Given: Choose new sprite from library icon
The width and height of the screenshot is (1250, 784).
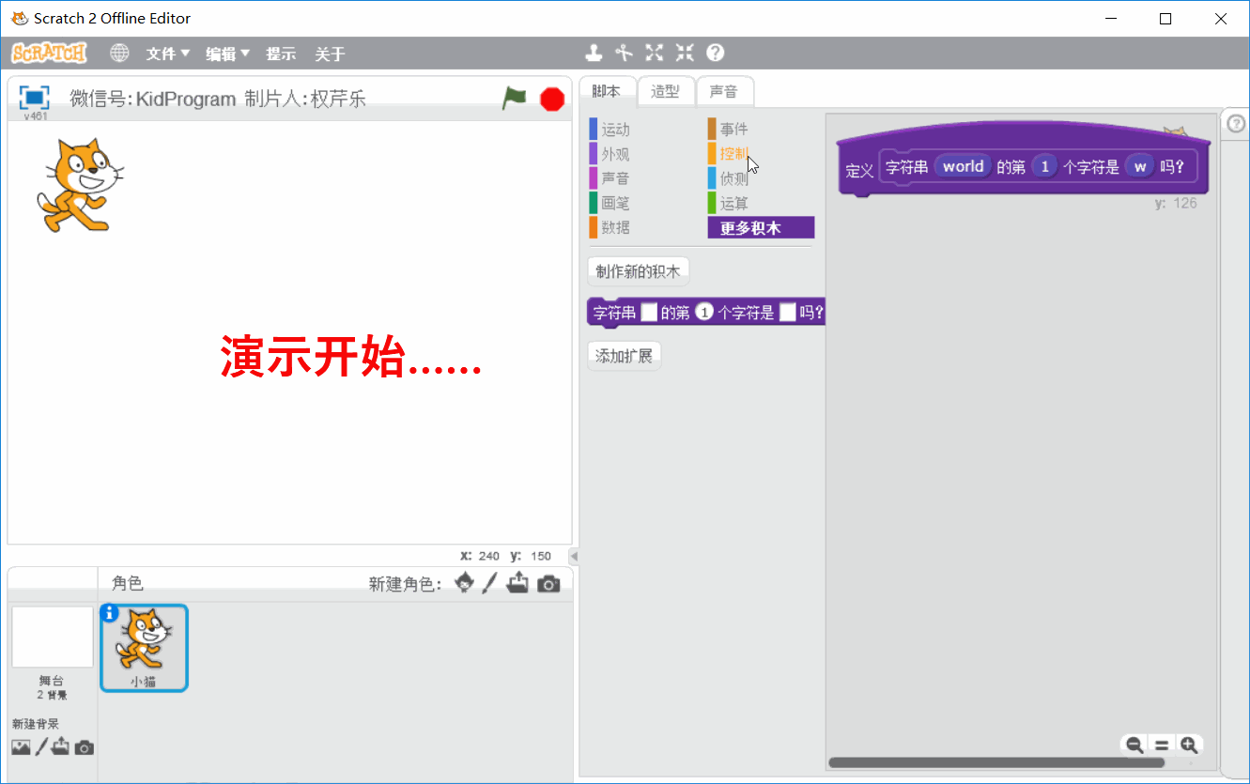Looking at the screenshot, I should click(464, 583).
